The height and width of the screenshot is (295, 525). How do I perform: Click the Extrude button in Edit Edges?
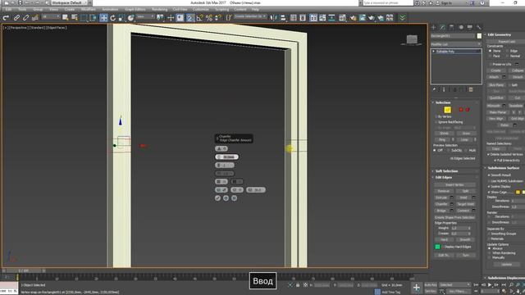pos(441,197)
